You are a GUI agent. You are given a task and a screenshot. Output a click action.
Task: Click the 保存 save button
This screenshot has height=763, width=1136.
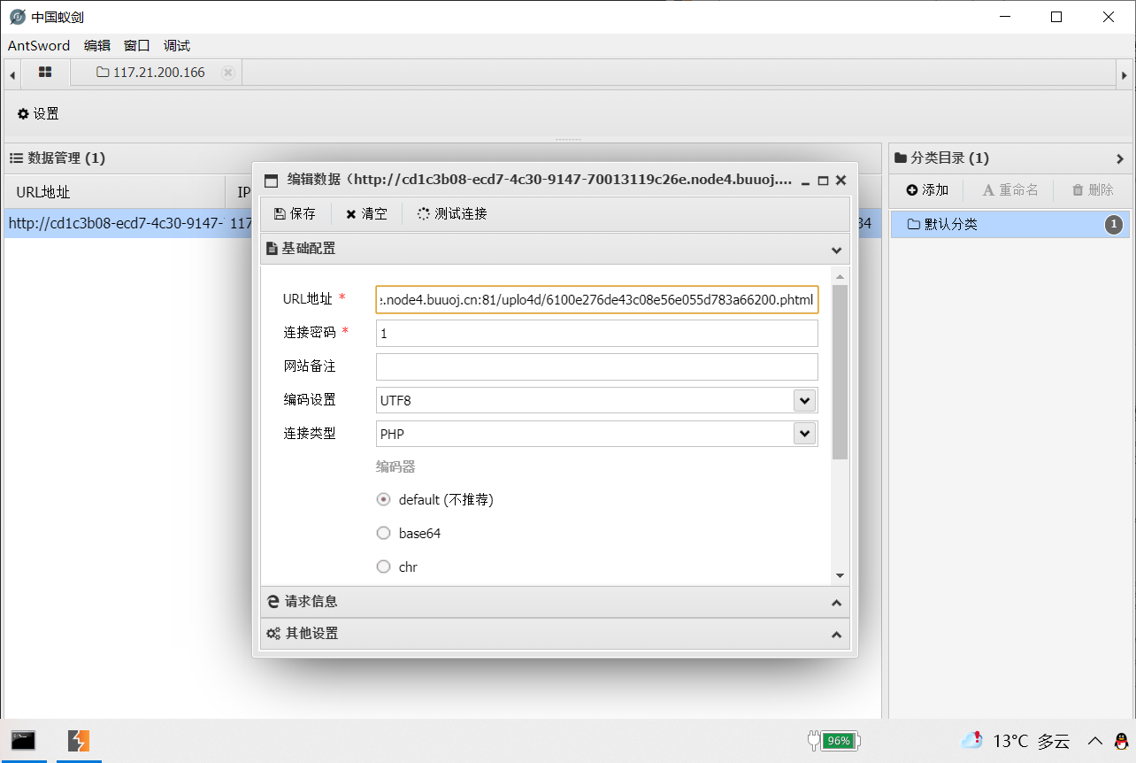point(295,213)
